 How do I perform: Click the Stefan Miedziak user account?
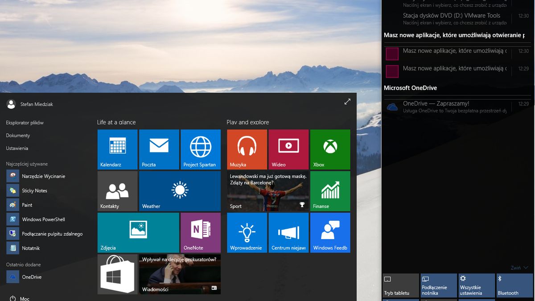[x=30, y=104]
